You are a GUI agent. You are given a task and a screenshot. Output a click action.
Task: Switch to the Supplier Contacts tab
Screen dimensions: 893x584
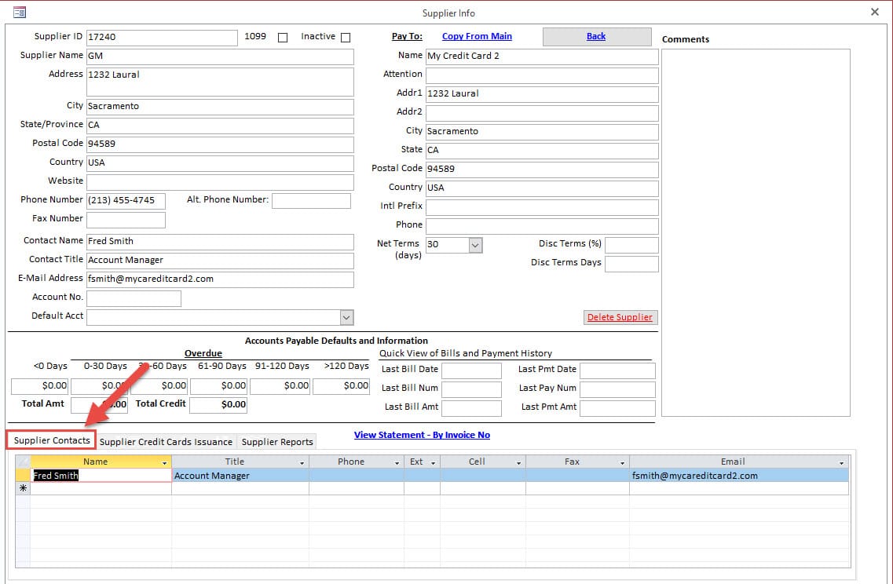pos(52,440)
